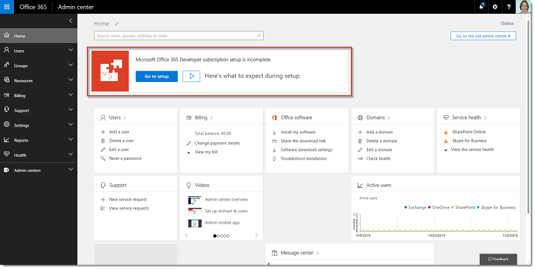Click View the service health link
This screenshot has height=269, width=535.
(473, 149)
